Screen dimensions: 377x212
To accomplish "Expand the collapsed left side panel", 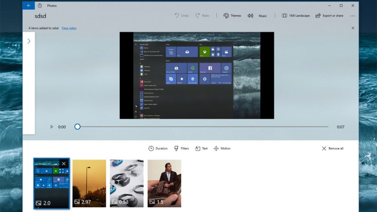I will point(29,41).
